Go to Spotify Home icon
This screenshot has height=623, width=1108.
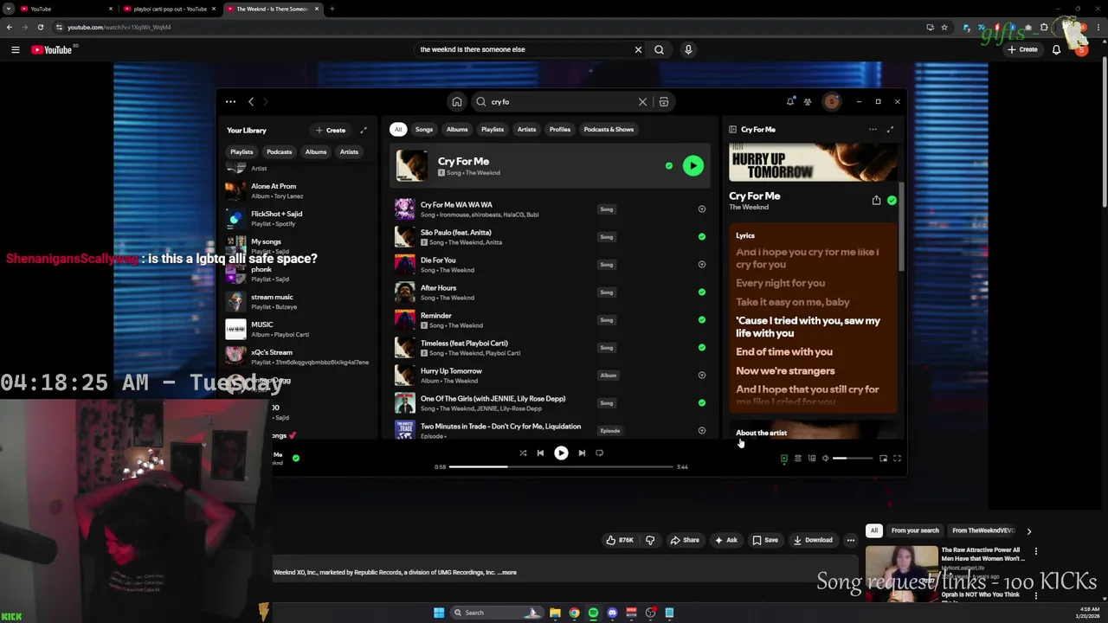pyautogui.click(x=456, y=102)
